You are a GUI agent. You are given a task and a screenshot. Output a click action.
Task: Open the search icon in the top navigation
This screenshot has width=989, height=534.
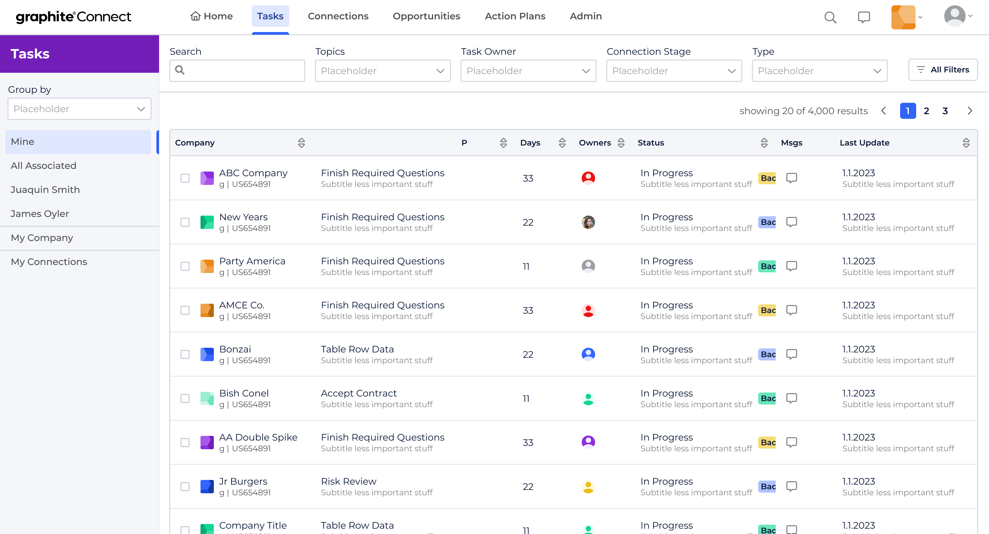830,17
